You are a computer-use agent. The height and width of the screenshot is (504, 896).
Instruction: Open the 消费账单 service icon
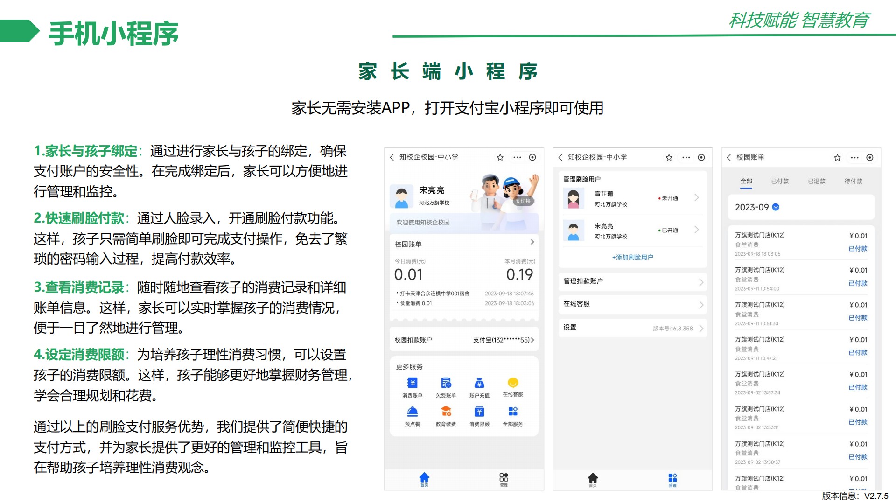pyautogui.click(x=412, y=384)
